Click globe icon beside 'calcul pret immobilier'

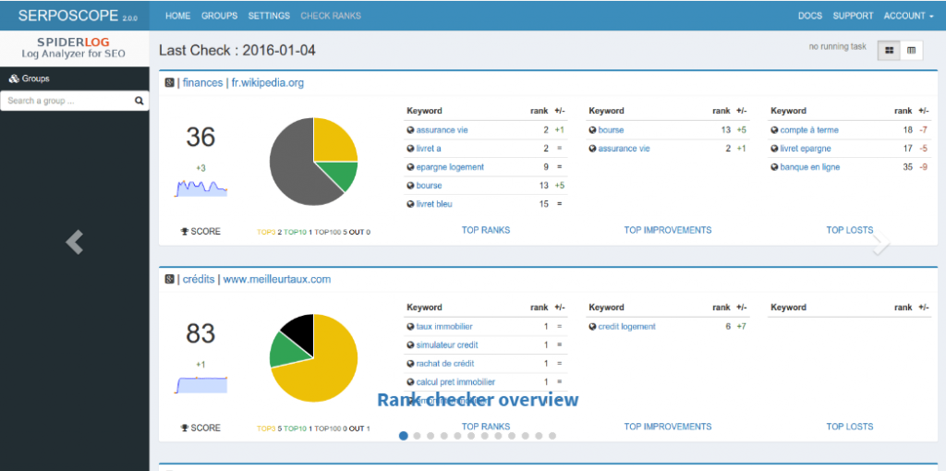coord(411,381)
